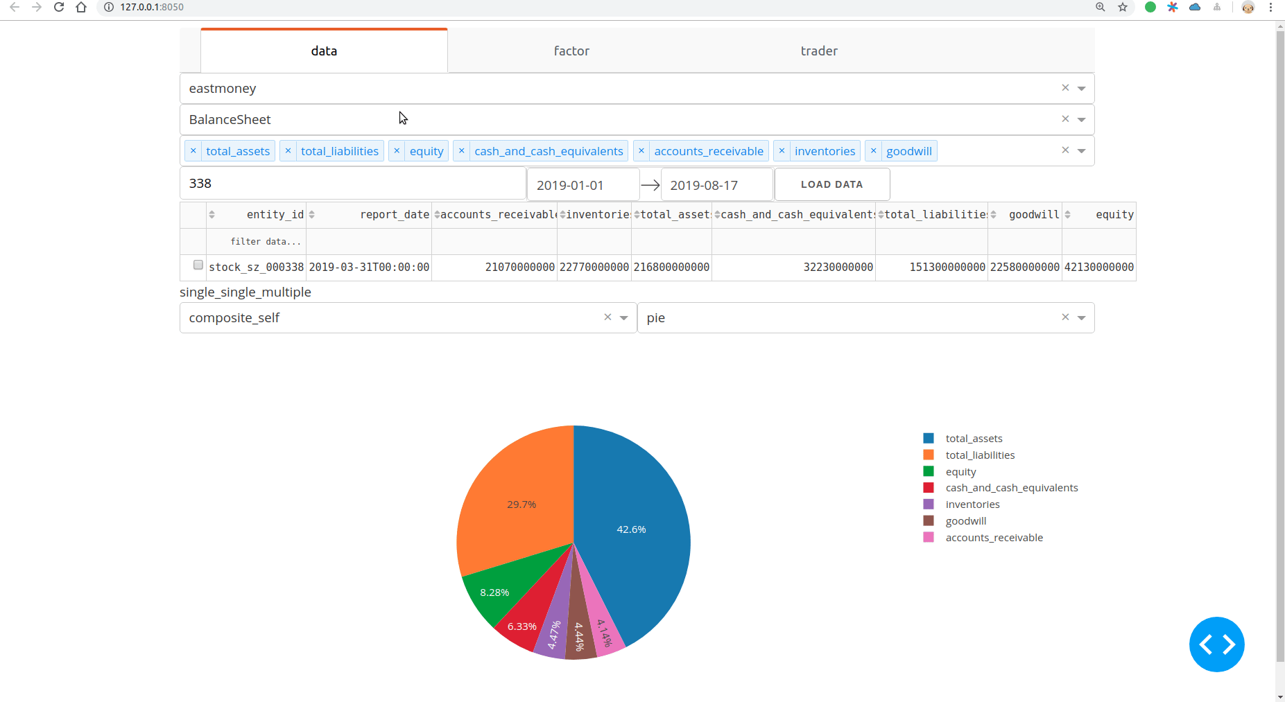
Task: Open the Dash debug menu button
Action: coord(1216,644)
